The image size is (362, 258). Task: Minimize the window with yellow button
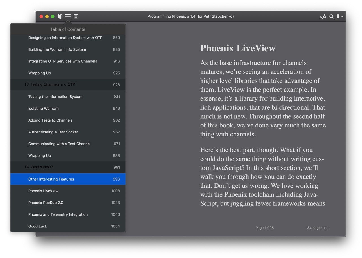47,17
